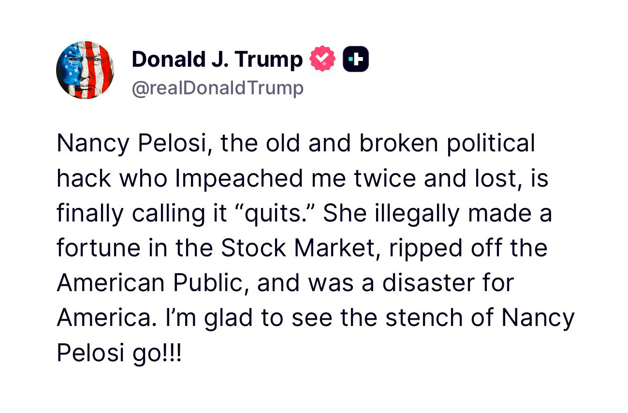Click the flag-painted profile avatar
Screen dimensions: 628x413
pos(85,70)
